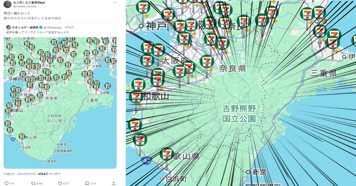Bookmark the tweet showing 2,755 bookmarks
This screenshot has width=356, height=186.
[x=87, y=183]
